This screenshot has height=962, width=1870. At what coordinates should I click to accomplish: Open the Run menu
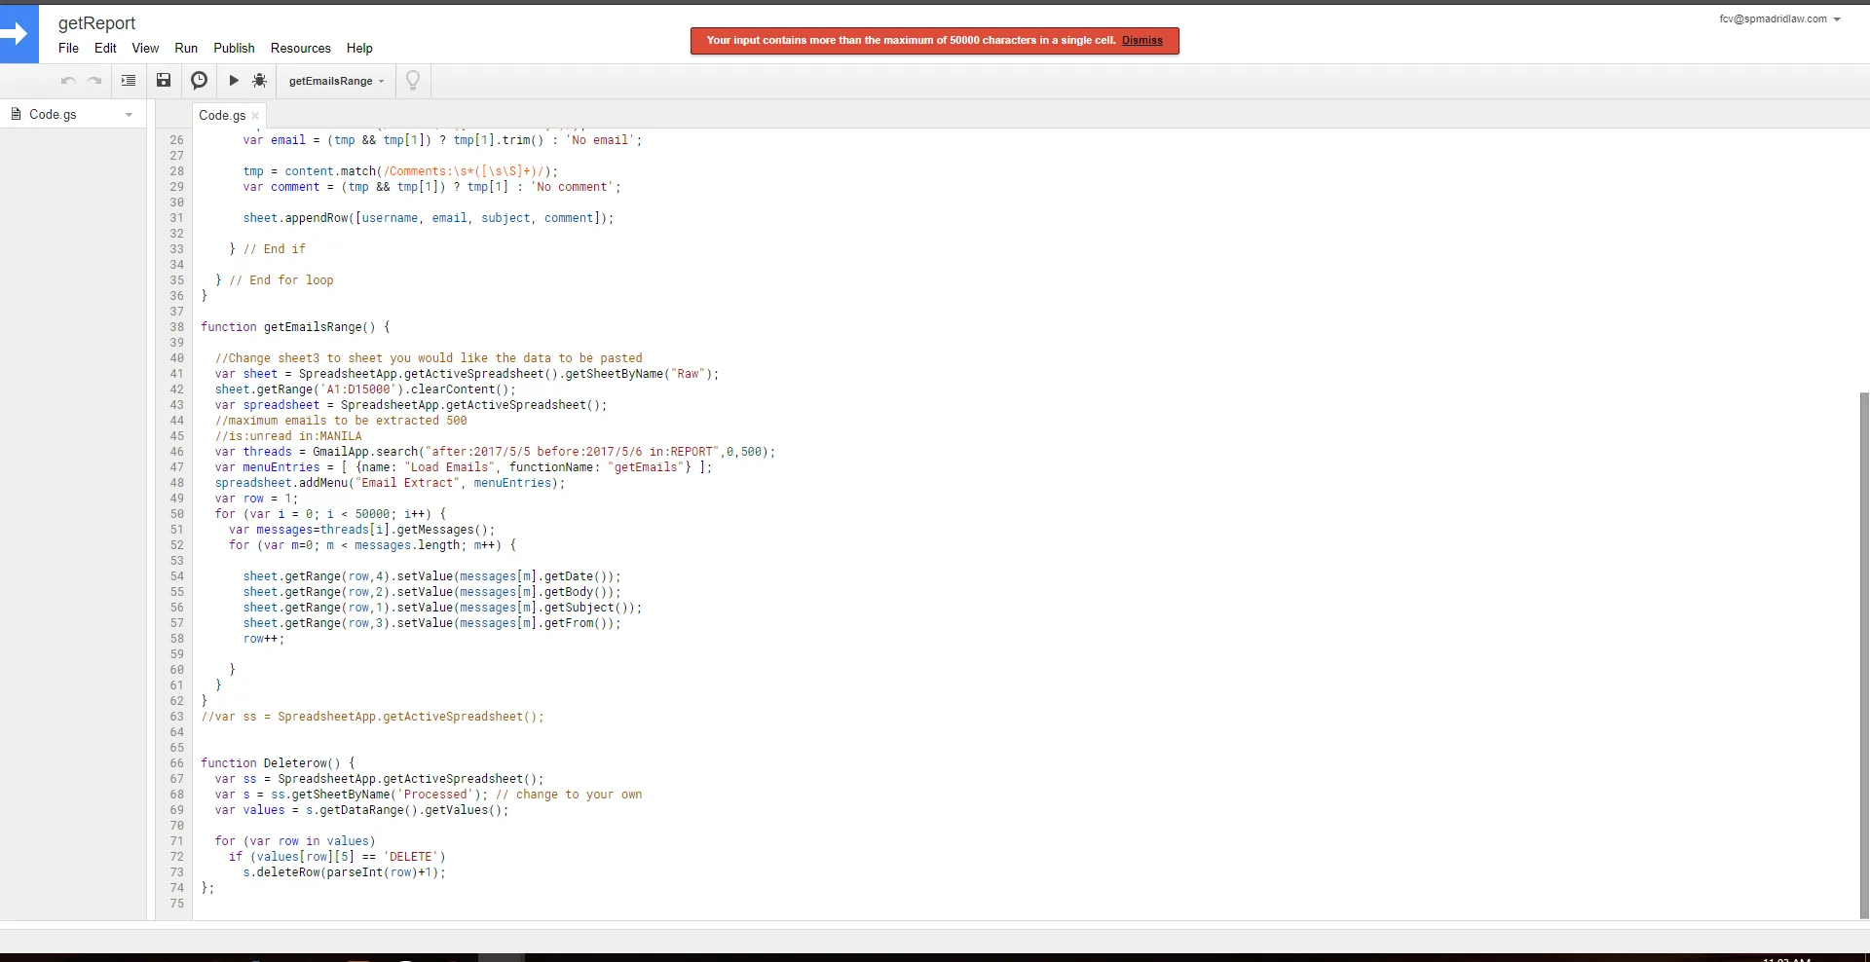(x=186, y=48)
